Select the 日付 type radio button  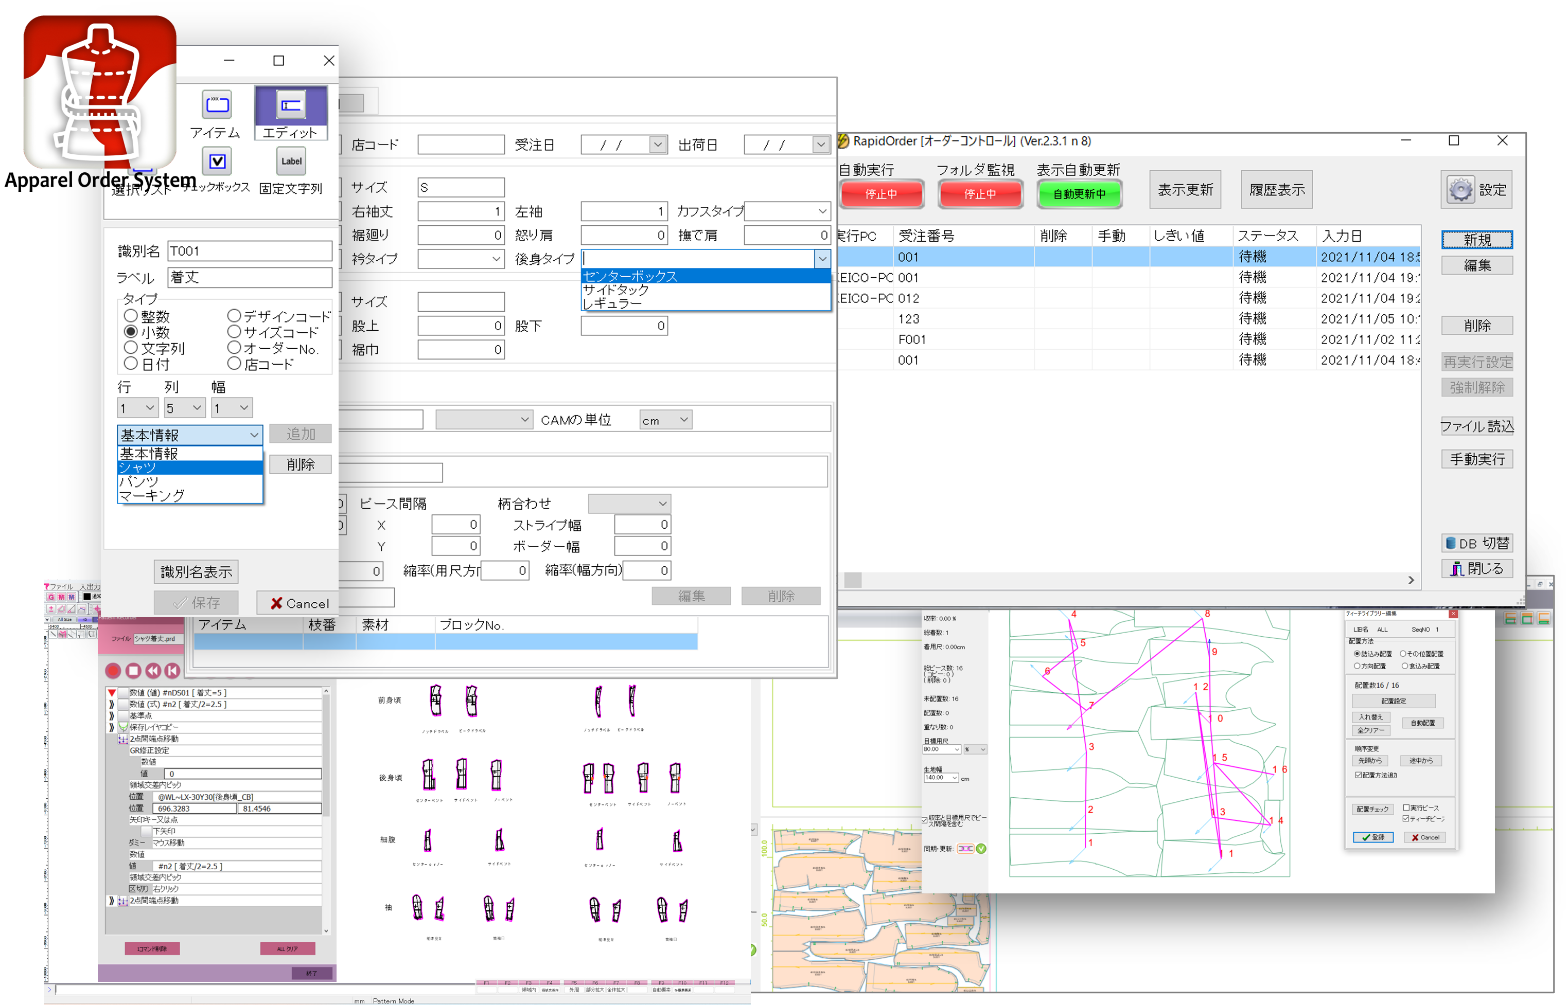tap(131, 363)
